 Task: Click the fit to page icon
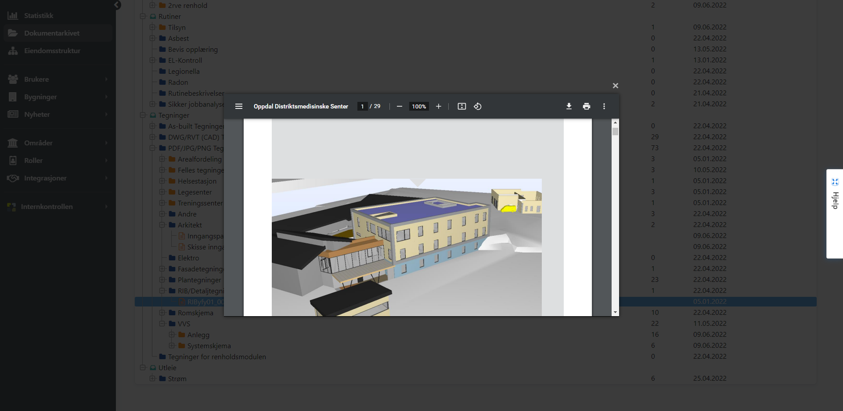tap(461, 106)
